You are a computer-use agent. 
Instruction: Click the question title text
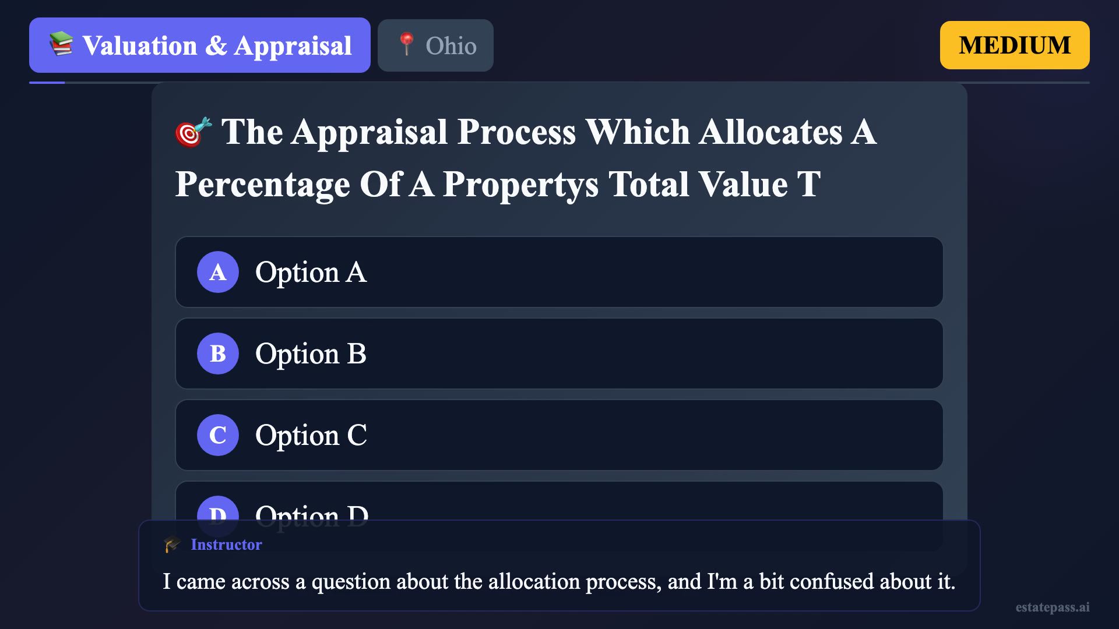(x=526, y=158)
